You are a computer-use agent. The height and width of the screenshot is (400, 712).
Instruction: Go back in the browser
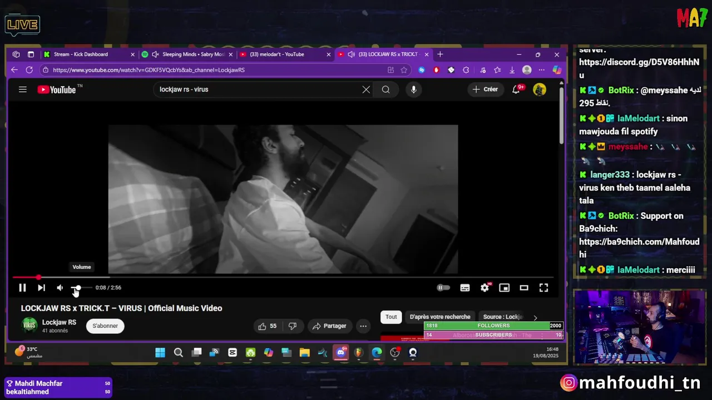[x=14, y=70]
